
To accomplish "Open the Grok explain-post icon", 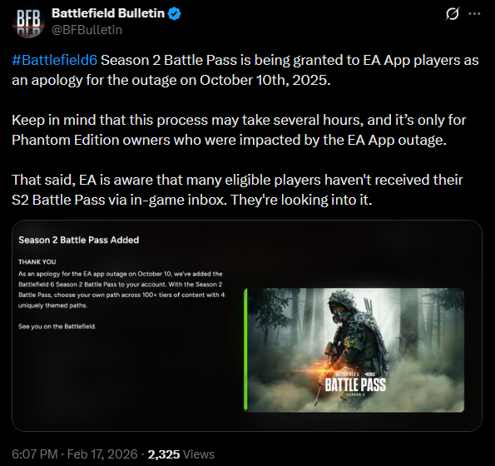I will [452, 14].
